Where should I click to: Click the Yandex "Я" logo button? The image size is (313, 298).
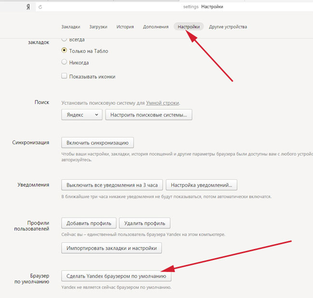28,7
